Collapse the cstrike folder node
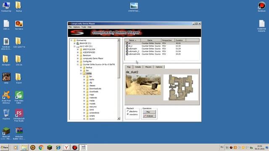Screen dimensions: 269x151 tap(81, 73)
